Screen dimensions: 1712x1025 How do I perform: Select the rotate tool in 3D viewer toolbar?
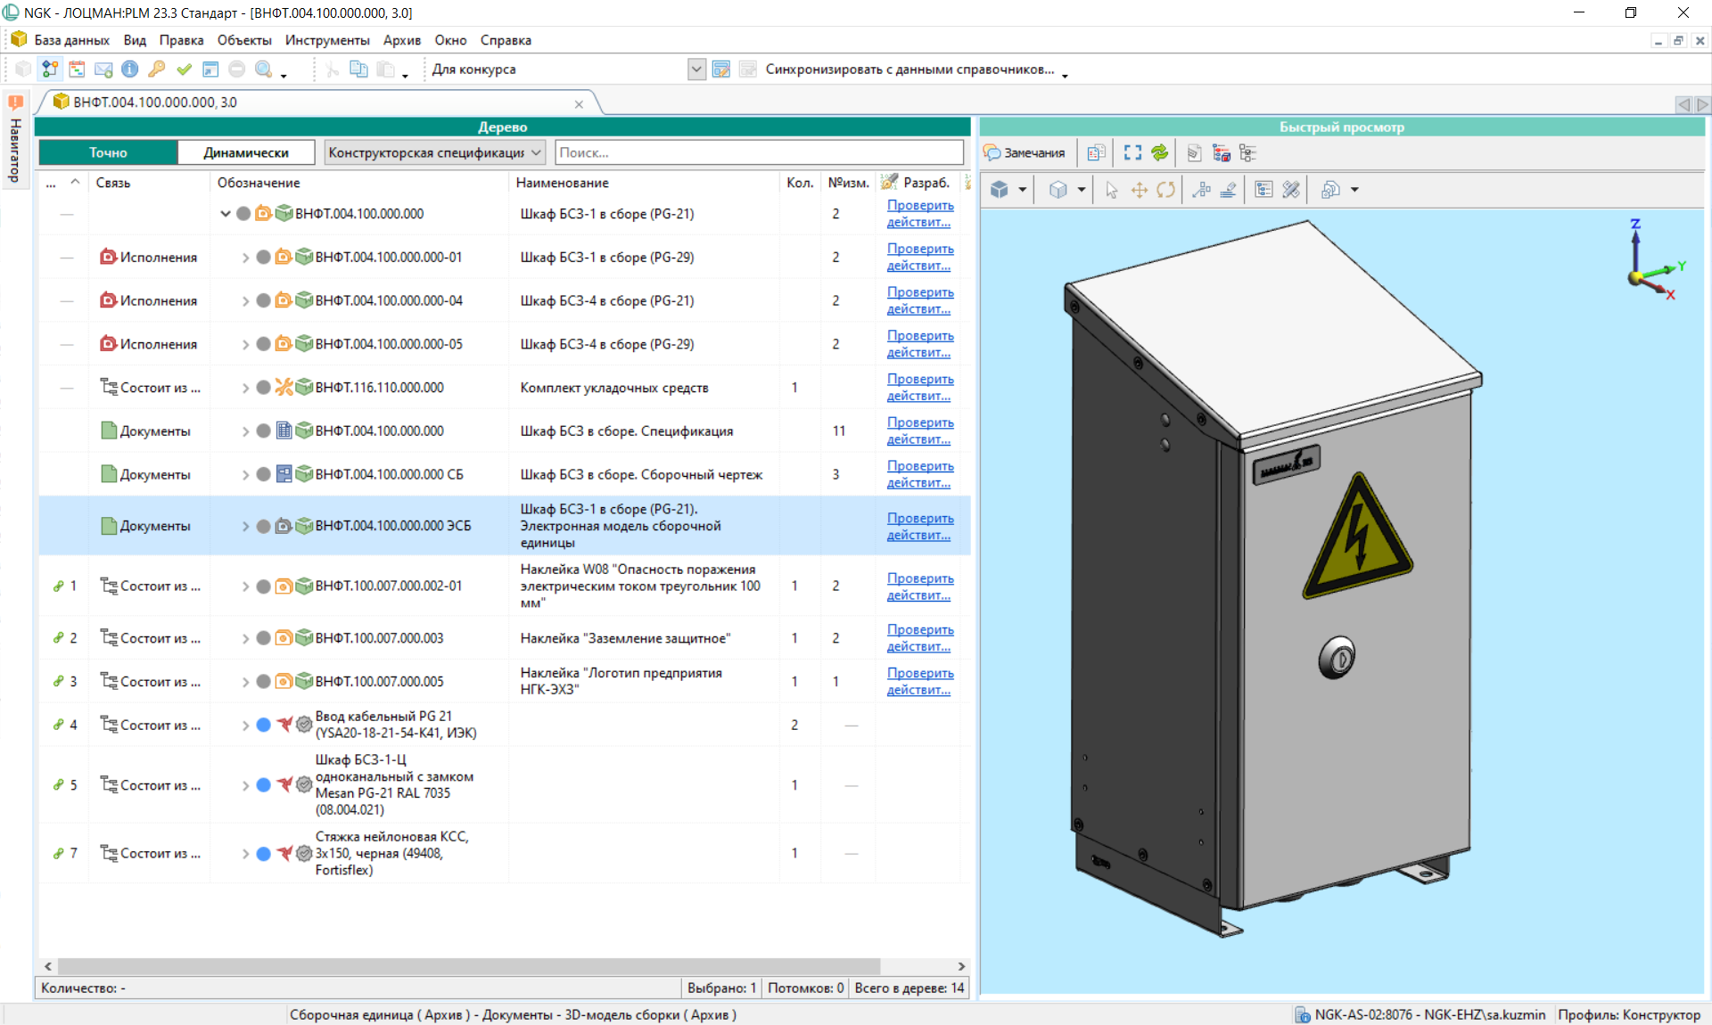[1165, 190]
